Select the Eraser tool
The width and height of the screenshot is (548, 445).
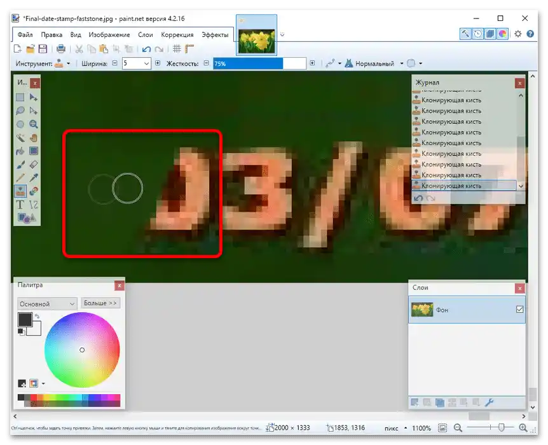[x=34, y=164]
